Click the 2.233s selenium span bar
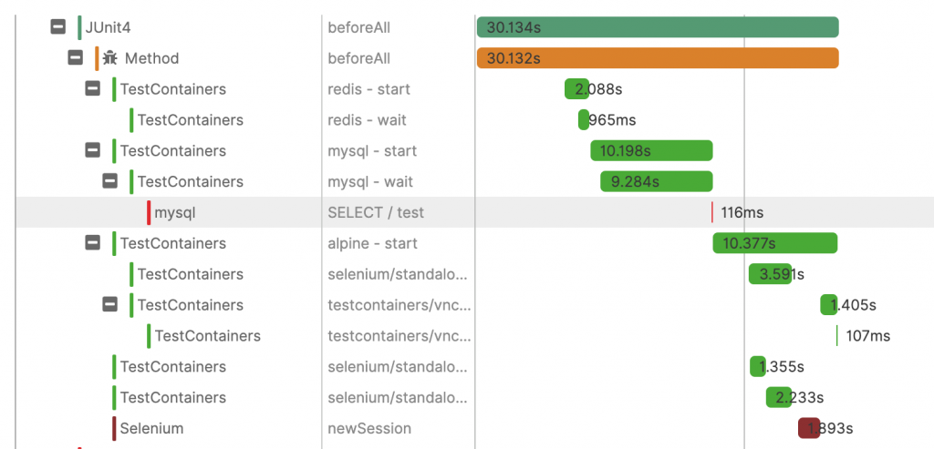Image resolution: width=934 pixels, height=449 pixels. coord(779,397)
